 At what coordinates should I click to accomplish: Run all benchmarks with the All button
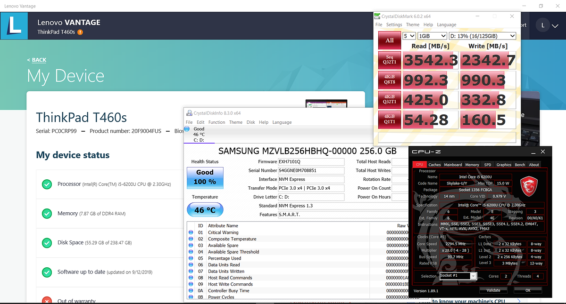(390, 40)
